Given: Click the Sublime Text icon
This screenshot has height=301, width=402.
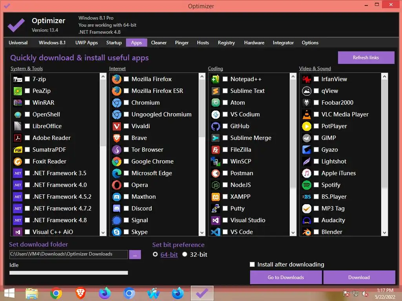Looking at the screenshot, I should (216, 91).
